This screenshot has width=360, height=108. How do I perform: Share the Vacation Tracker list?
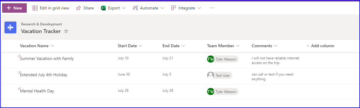85,8
